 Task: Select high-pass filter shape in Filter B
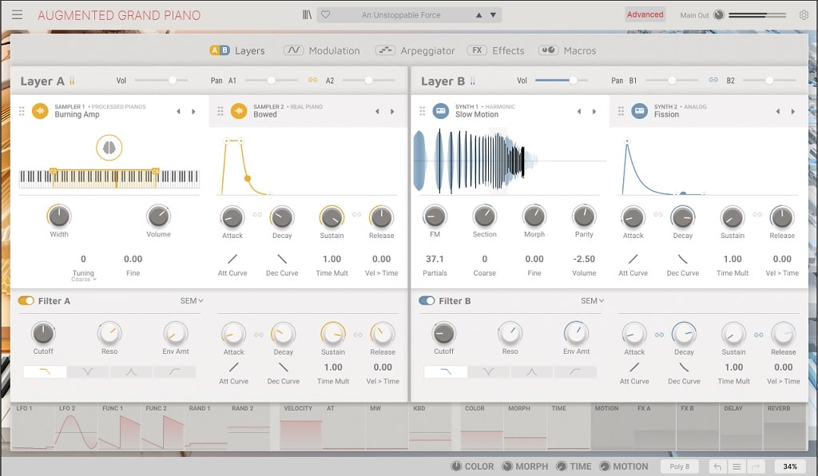(x=575, y=371)
